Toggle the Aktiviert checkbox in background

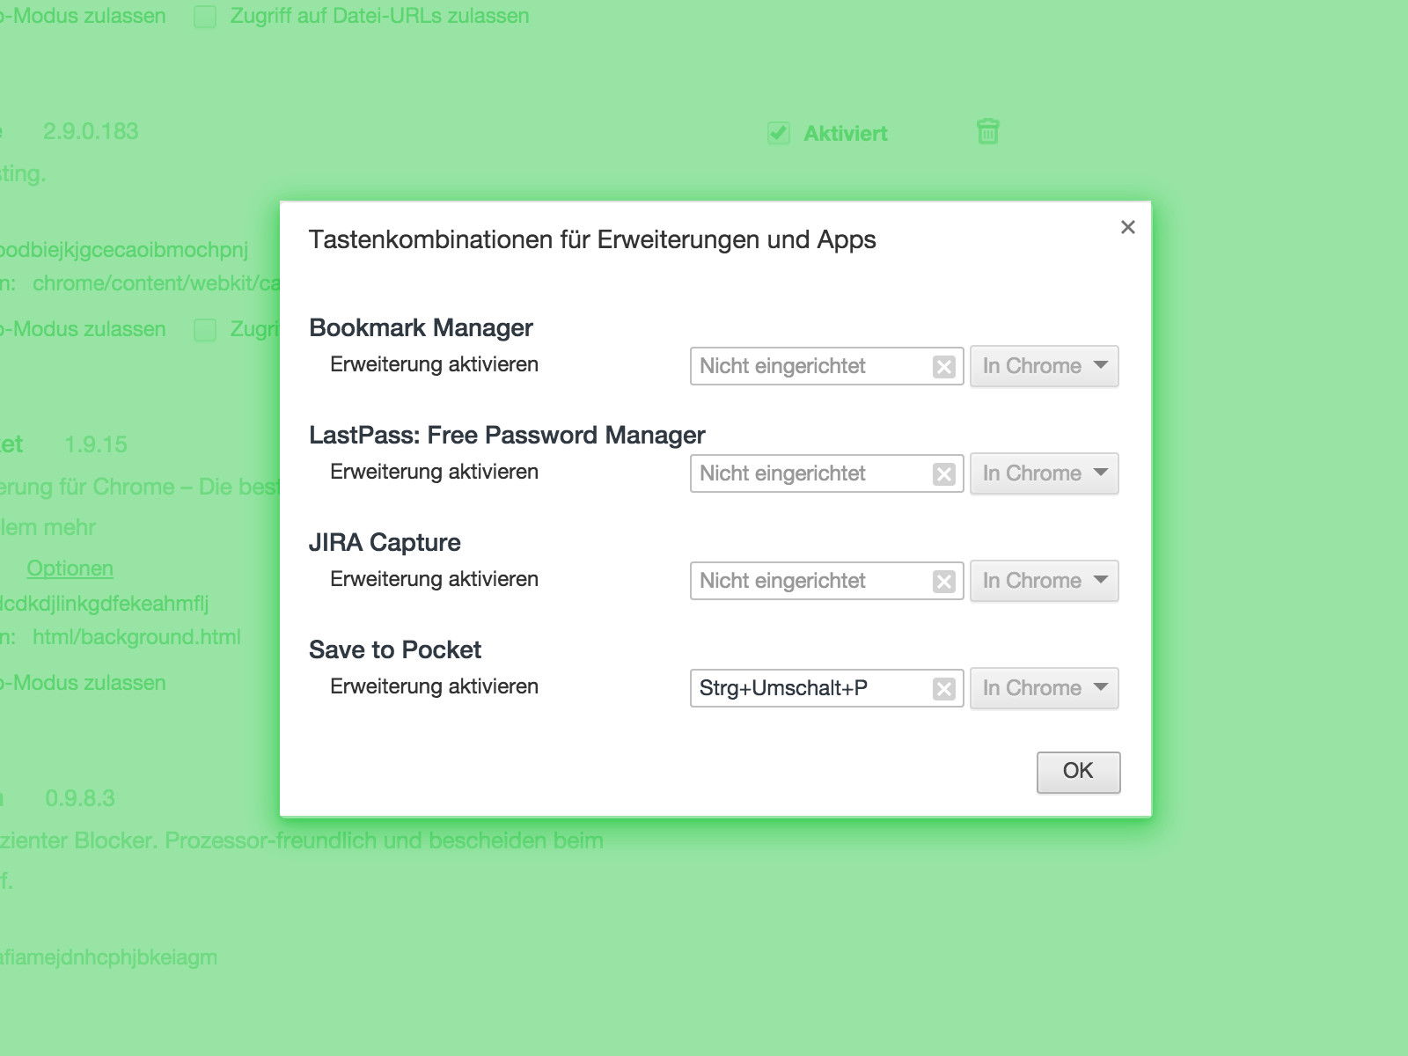click(778, 134)
